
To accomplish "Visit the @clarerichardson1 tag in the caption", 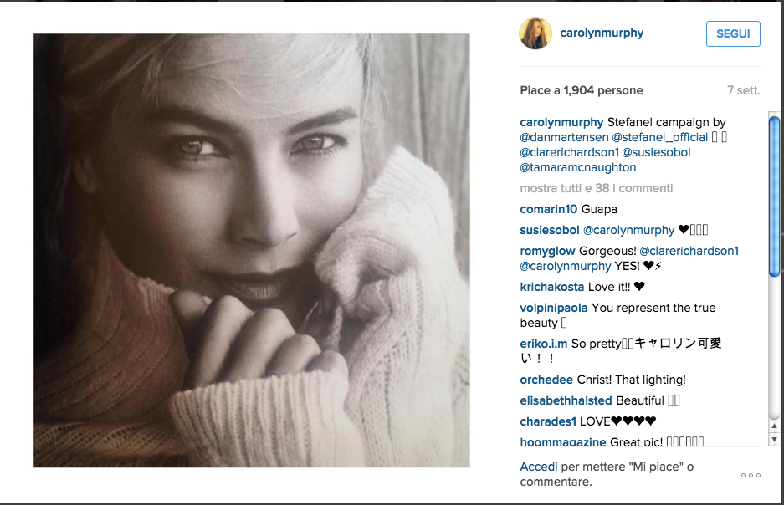I will coord(569,152).
